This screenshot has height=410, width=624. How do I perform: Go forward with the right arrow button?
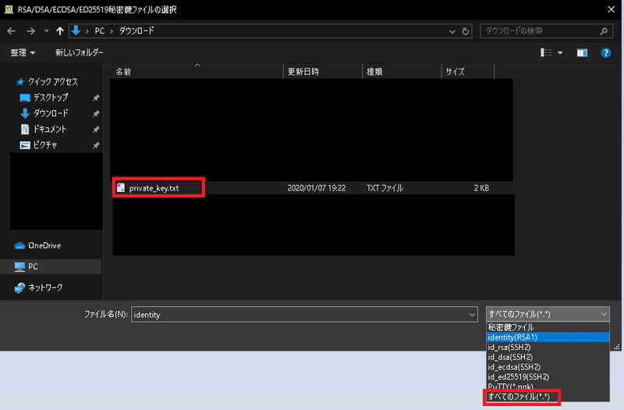click(x=30, y=31)
